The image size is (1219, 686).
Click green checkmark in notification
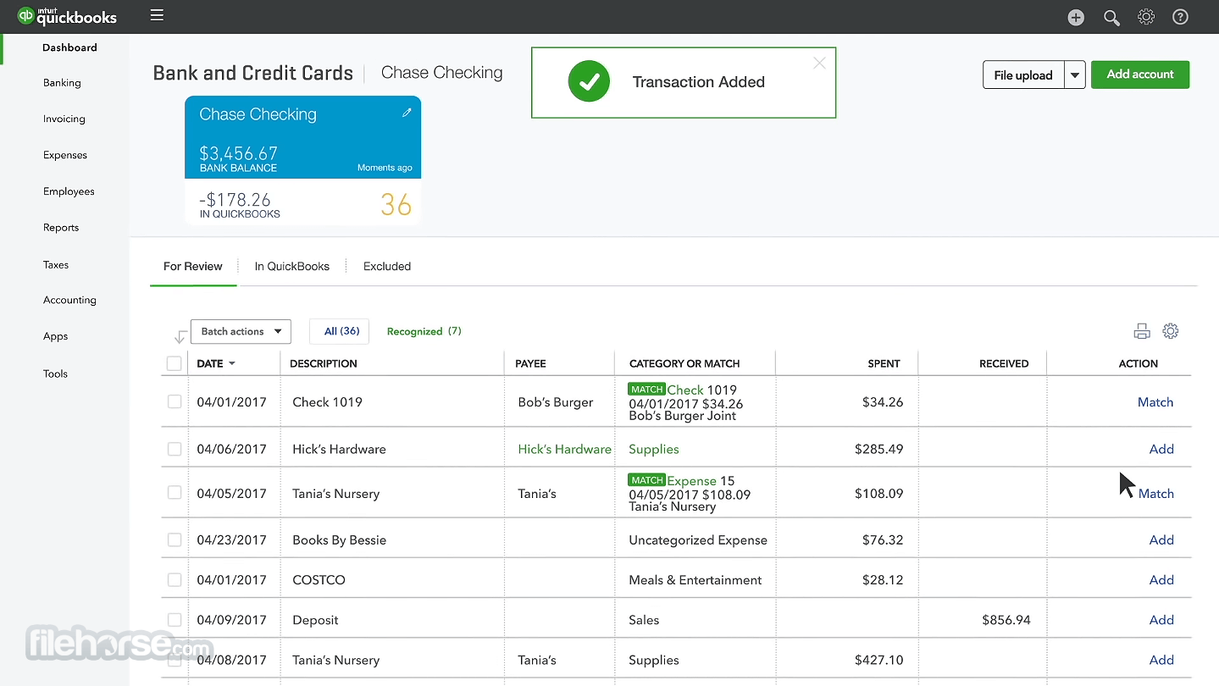pos(589,82)
